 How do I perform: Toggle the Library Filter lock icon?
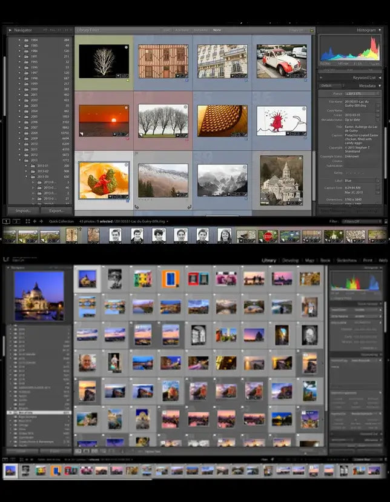pos(311,30)
